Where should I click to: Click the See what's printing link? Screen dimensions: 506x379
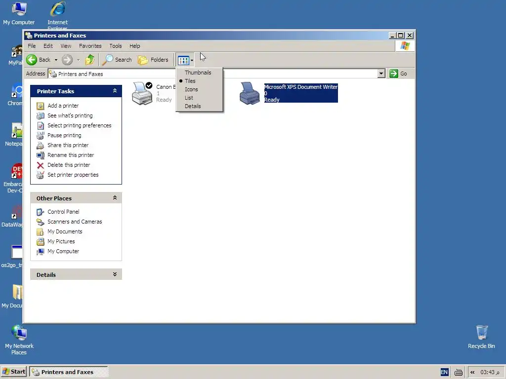(x=70, y=115)
